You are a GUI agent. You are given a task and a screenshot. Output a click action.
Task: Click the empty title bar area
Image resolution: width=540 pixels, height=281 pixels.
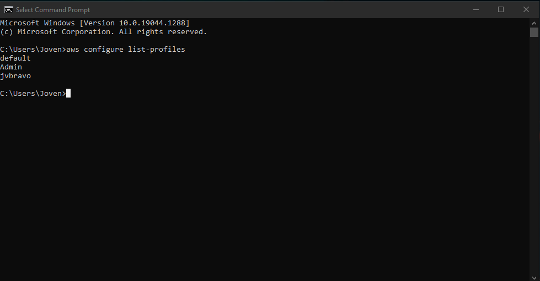tap(276, 9)
